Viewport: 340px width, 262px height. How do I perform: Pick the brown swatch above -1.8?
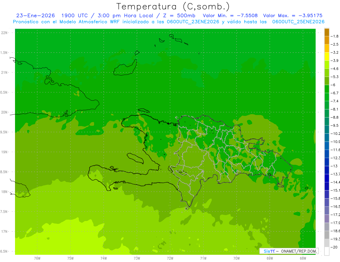(327, 33)
